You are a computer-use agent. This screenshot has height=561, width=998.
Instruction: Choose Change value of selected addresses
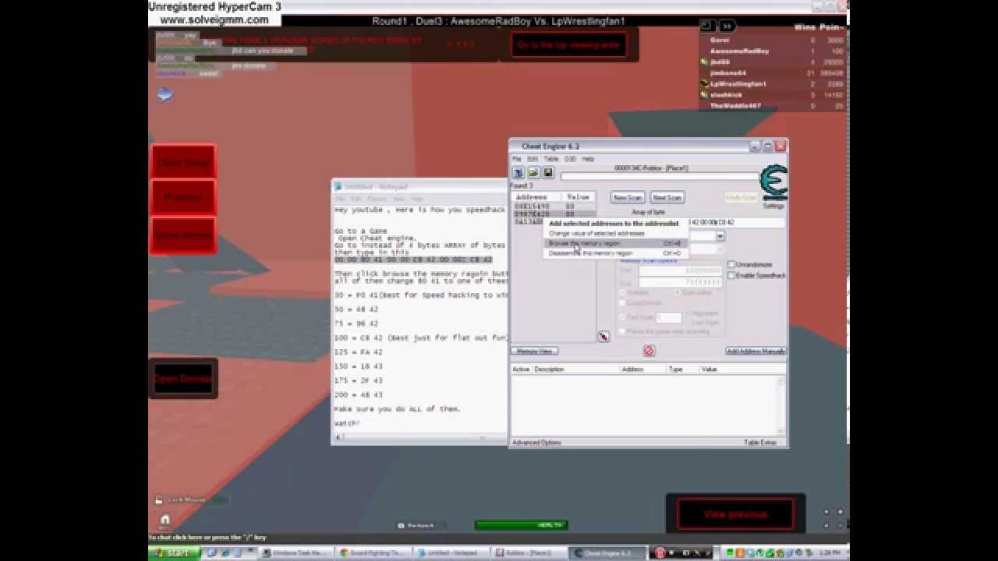click(x=615, y=233)
